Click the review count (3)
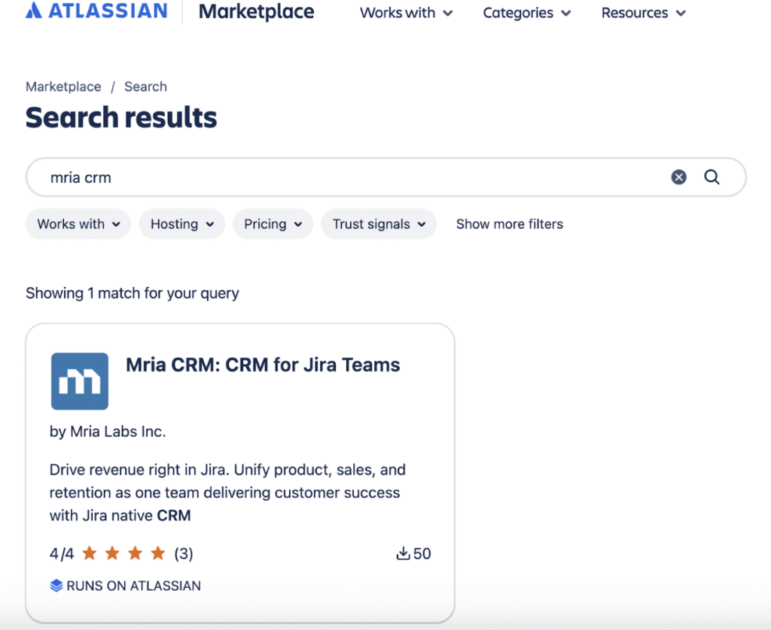 click(184, 554)
